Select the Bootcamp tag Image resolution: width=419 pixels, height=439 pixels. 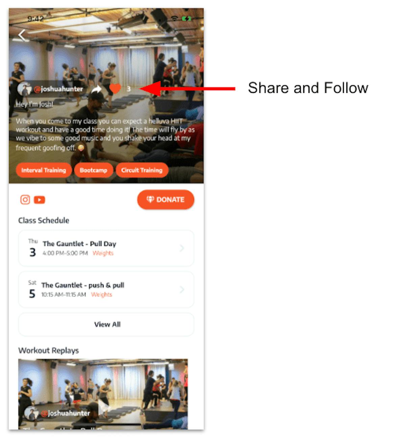coord(93,170)
